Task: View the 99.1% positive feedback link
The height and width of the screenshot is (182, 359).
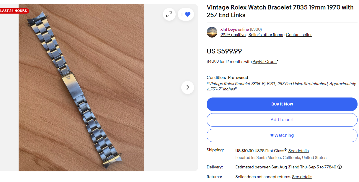Action: click(x=233, y=35)
